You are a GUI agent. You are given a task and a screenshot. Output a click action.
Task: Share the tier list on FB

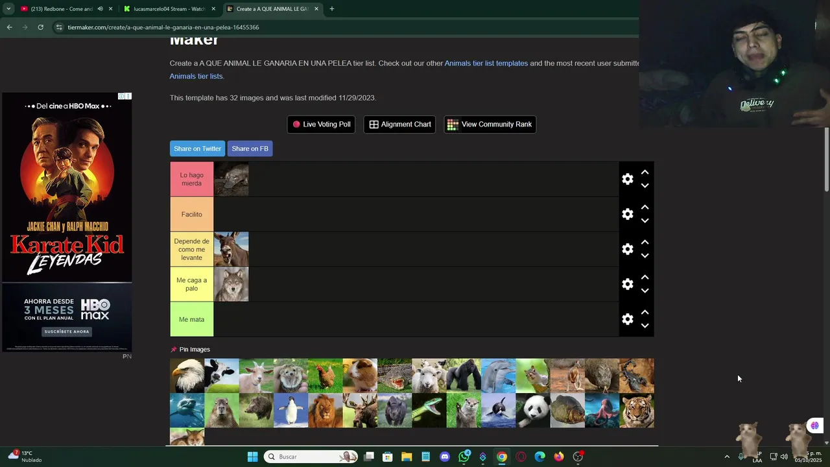point(250,149)
